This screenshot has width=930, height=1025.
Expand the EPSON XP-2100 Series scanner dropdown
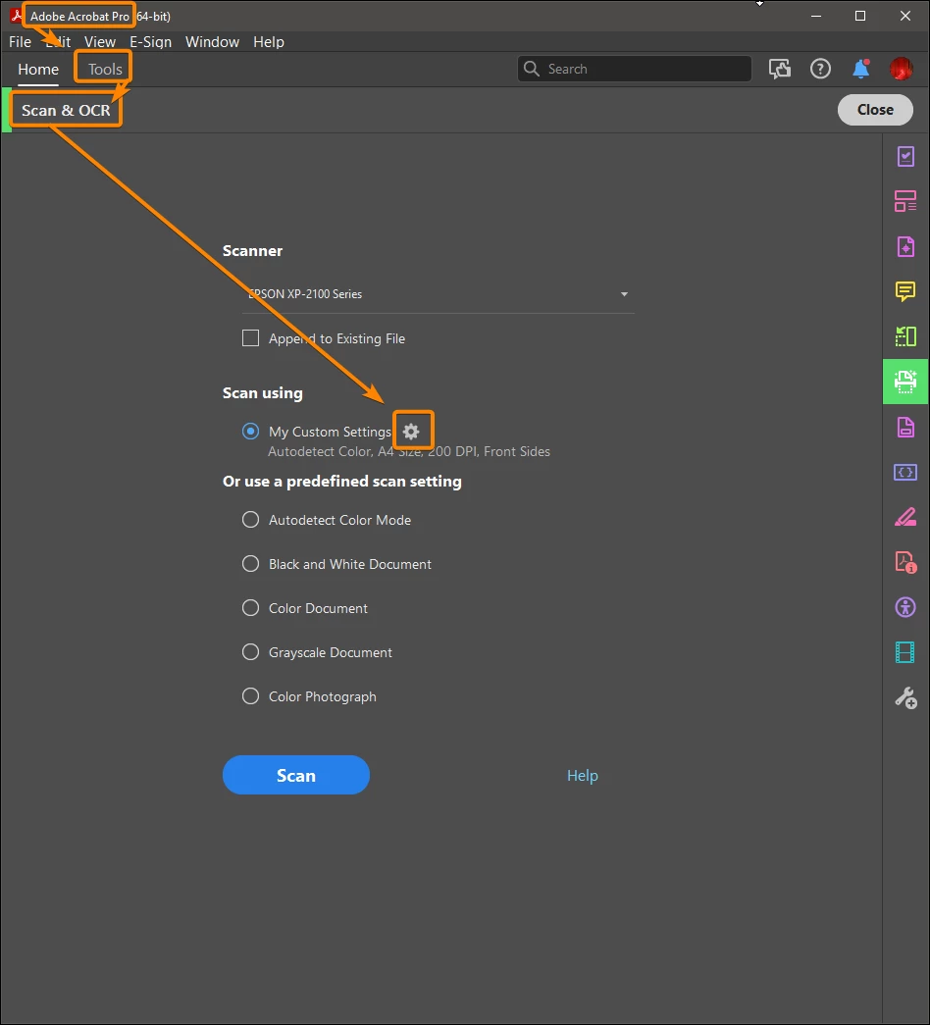click(x=439, y=294)
